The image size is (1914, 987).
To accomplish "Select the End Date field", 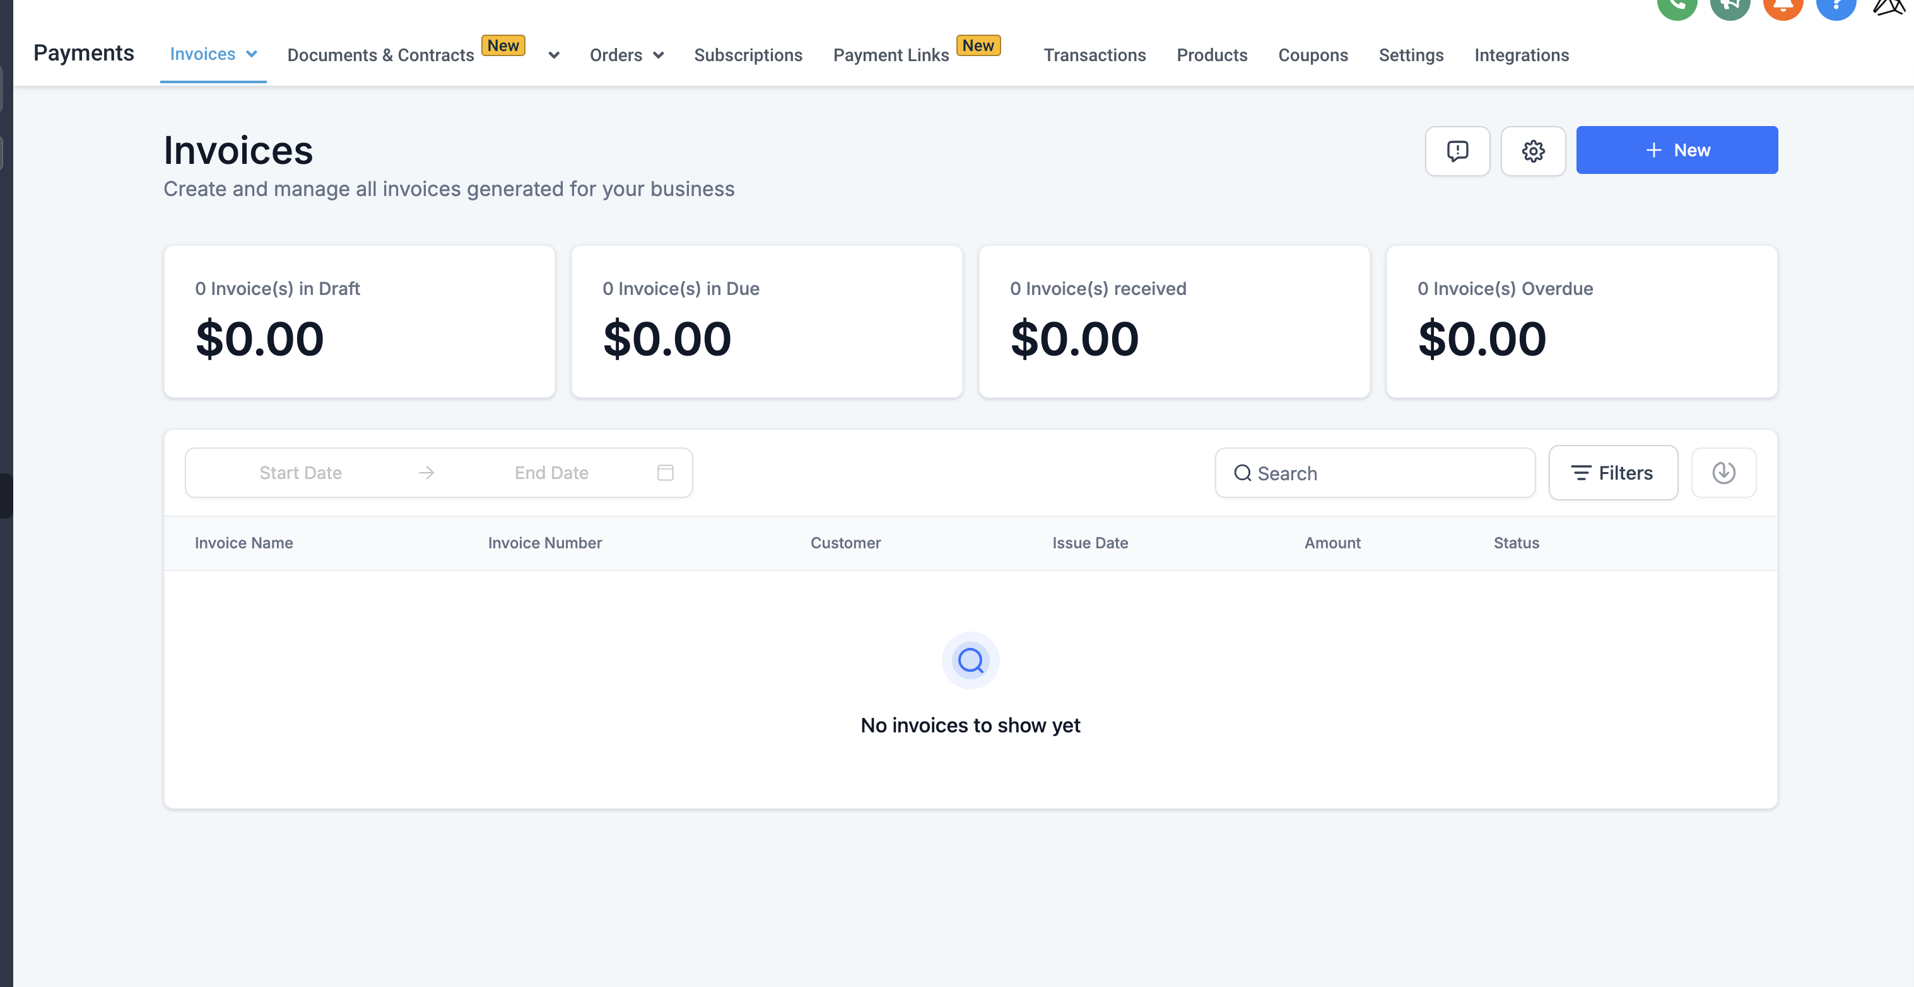I will click(x=551, y=473).
